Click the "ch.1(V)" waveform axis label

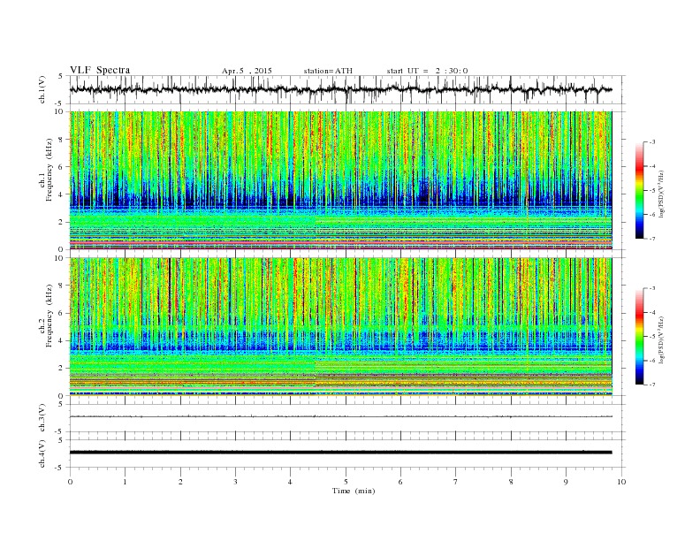tap(42, 89)
